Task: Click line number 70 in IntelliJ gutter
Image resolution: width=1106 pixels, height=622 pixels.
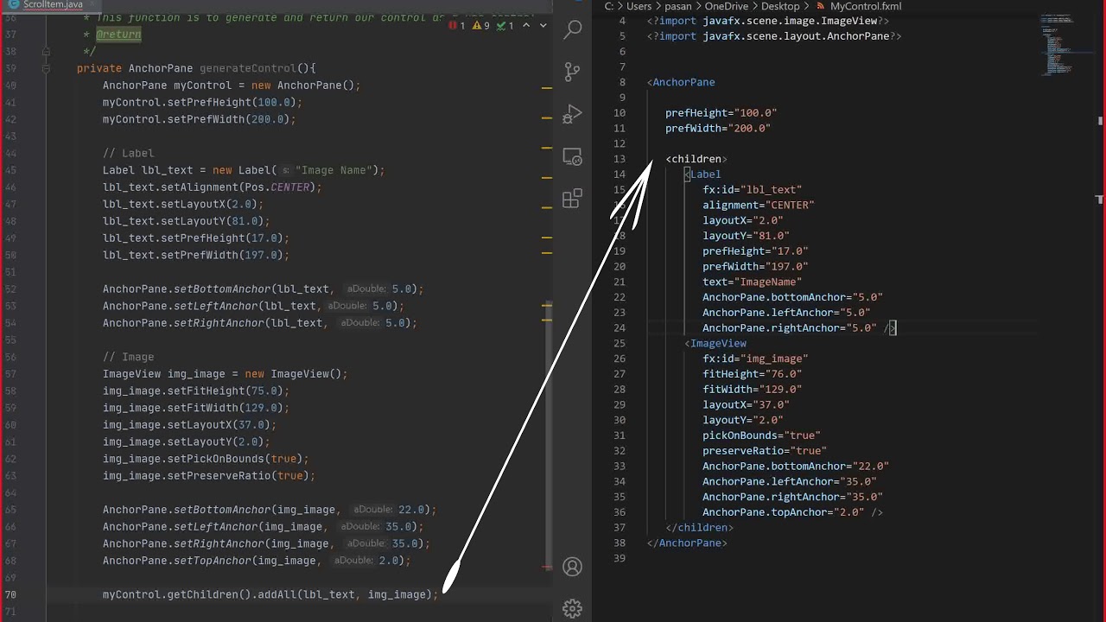Action: (10, 594)
